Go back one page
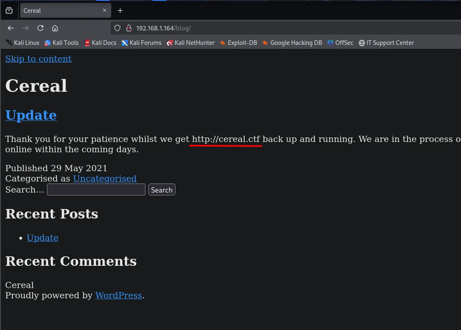Image resolution: width=461 pixels, height=330 pixels. 11,28
